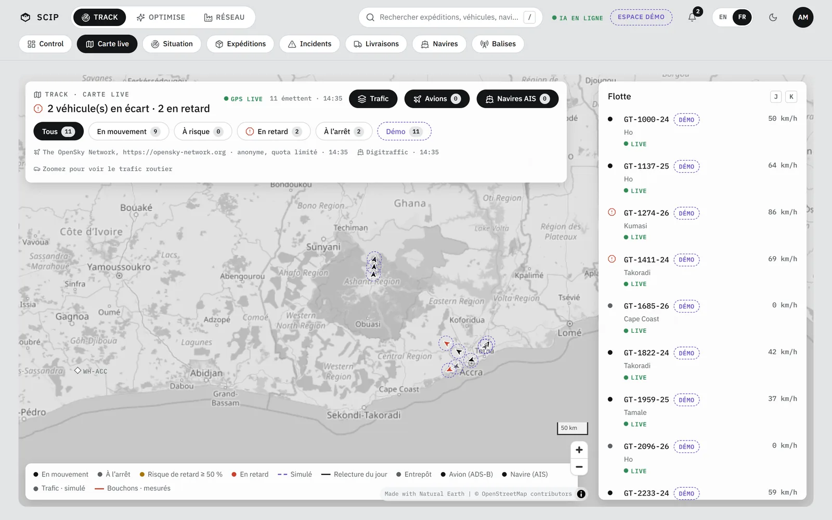Image resolution: width=832 pixels, height=520 pixels.
Task: Filter vehicles À l'arrêt
Action: (x=344, y=132)
